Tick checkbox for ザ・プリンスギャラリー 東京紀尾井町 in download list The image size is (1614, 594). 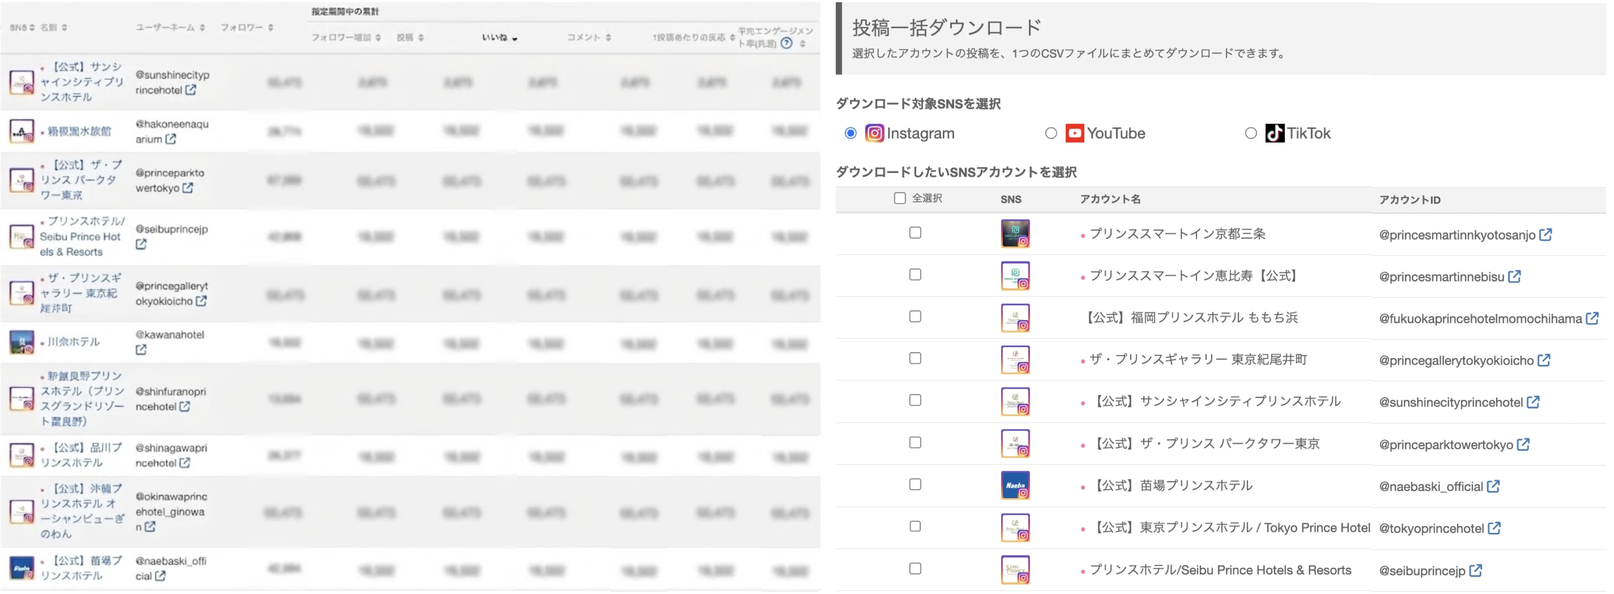click(915, 358)
